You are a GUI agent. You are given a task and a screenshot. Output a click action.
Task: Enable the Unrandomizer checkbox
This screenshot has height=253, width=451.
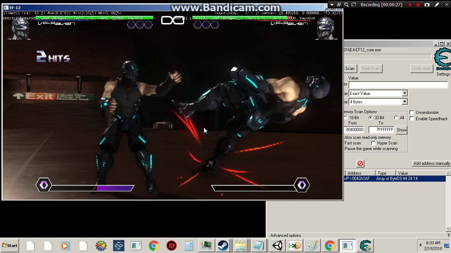click(412, 112)
